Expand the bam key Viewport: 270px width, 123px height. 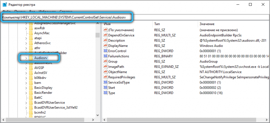(26, 83)
